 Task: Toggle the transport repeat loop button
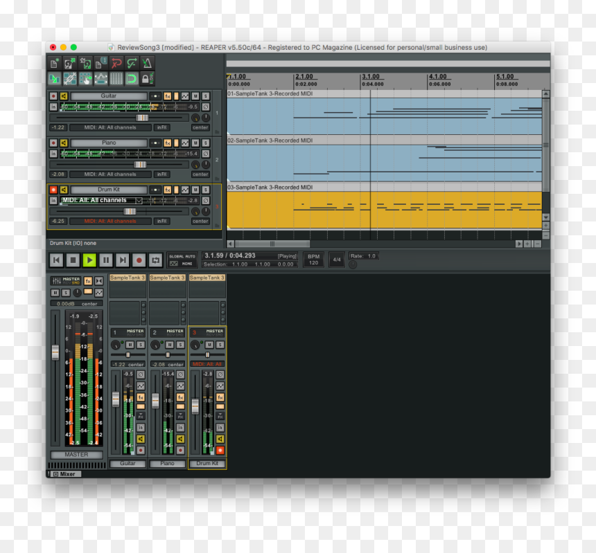pyautogui.click(x=156, y=260)
